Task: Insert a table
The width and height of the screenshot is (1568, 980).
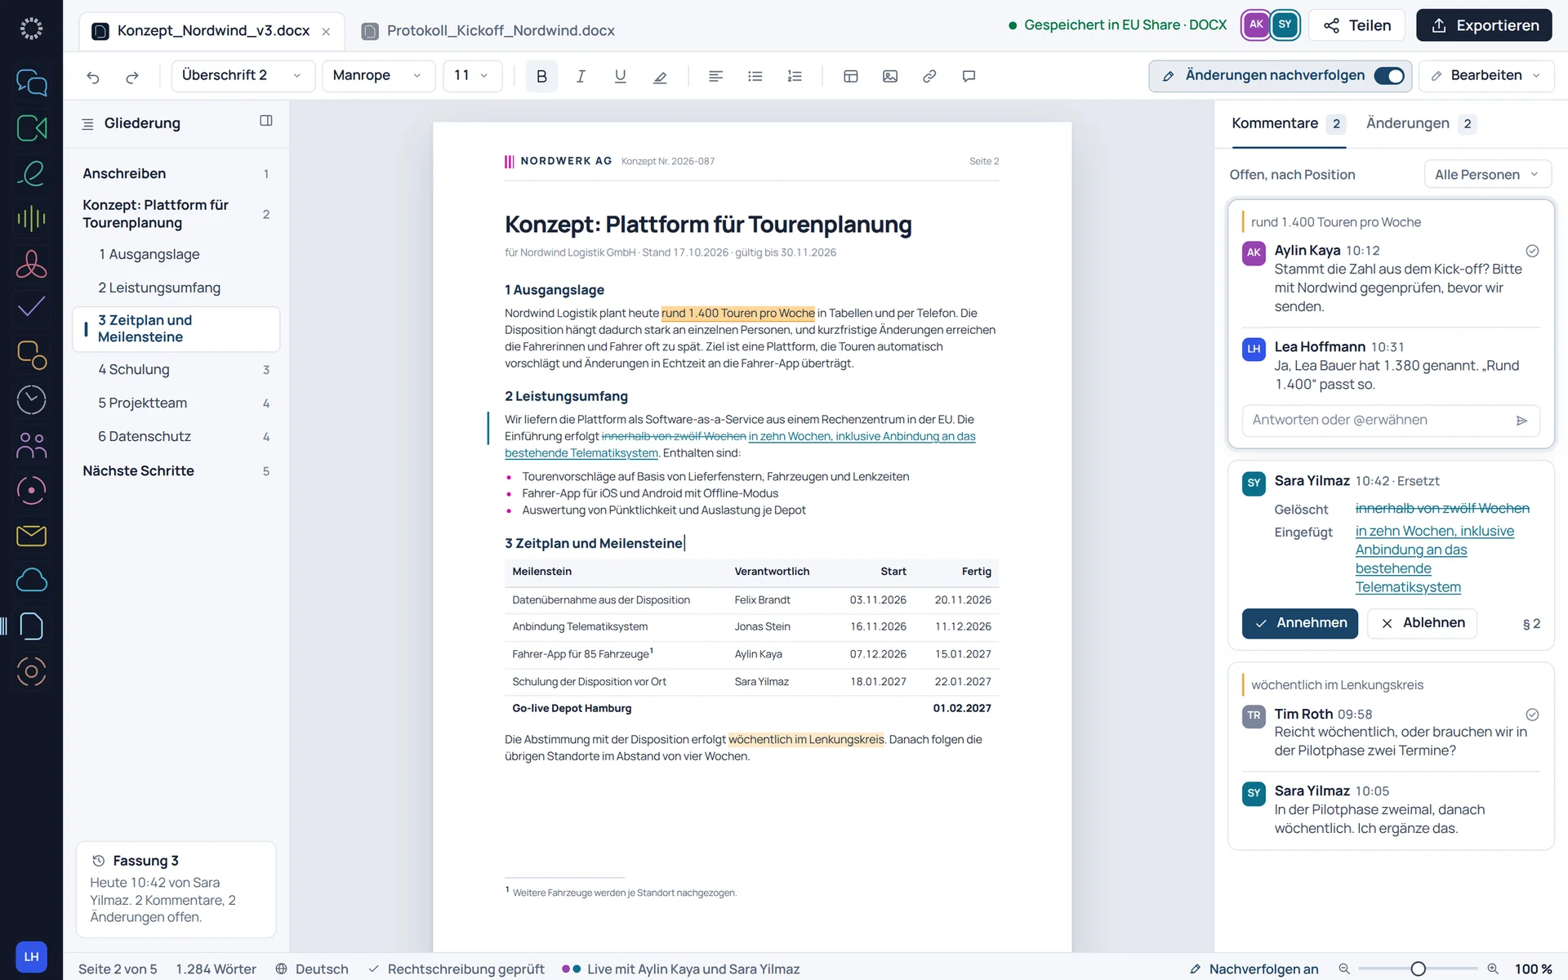Action: click(x=850, y=76)
